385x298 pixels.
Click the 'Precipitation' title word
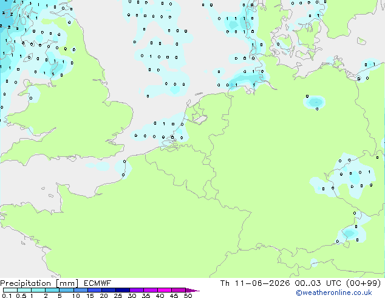coord(26,283)
